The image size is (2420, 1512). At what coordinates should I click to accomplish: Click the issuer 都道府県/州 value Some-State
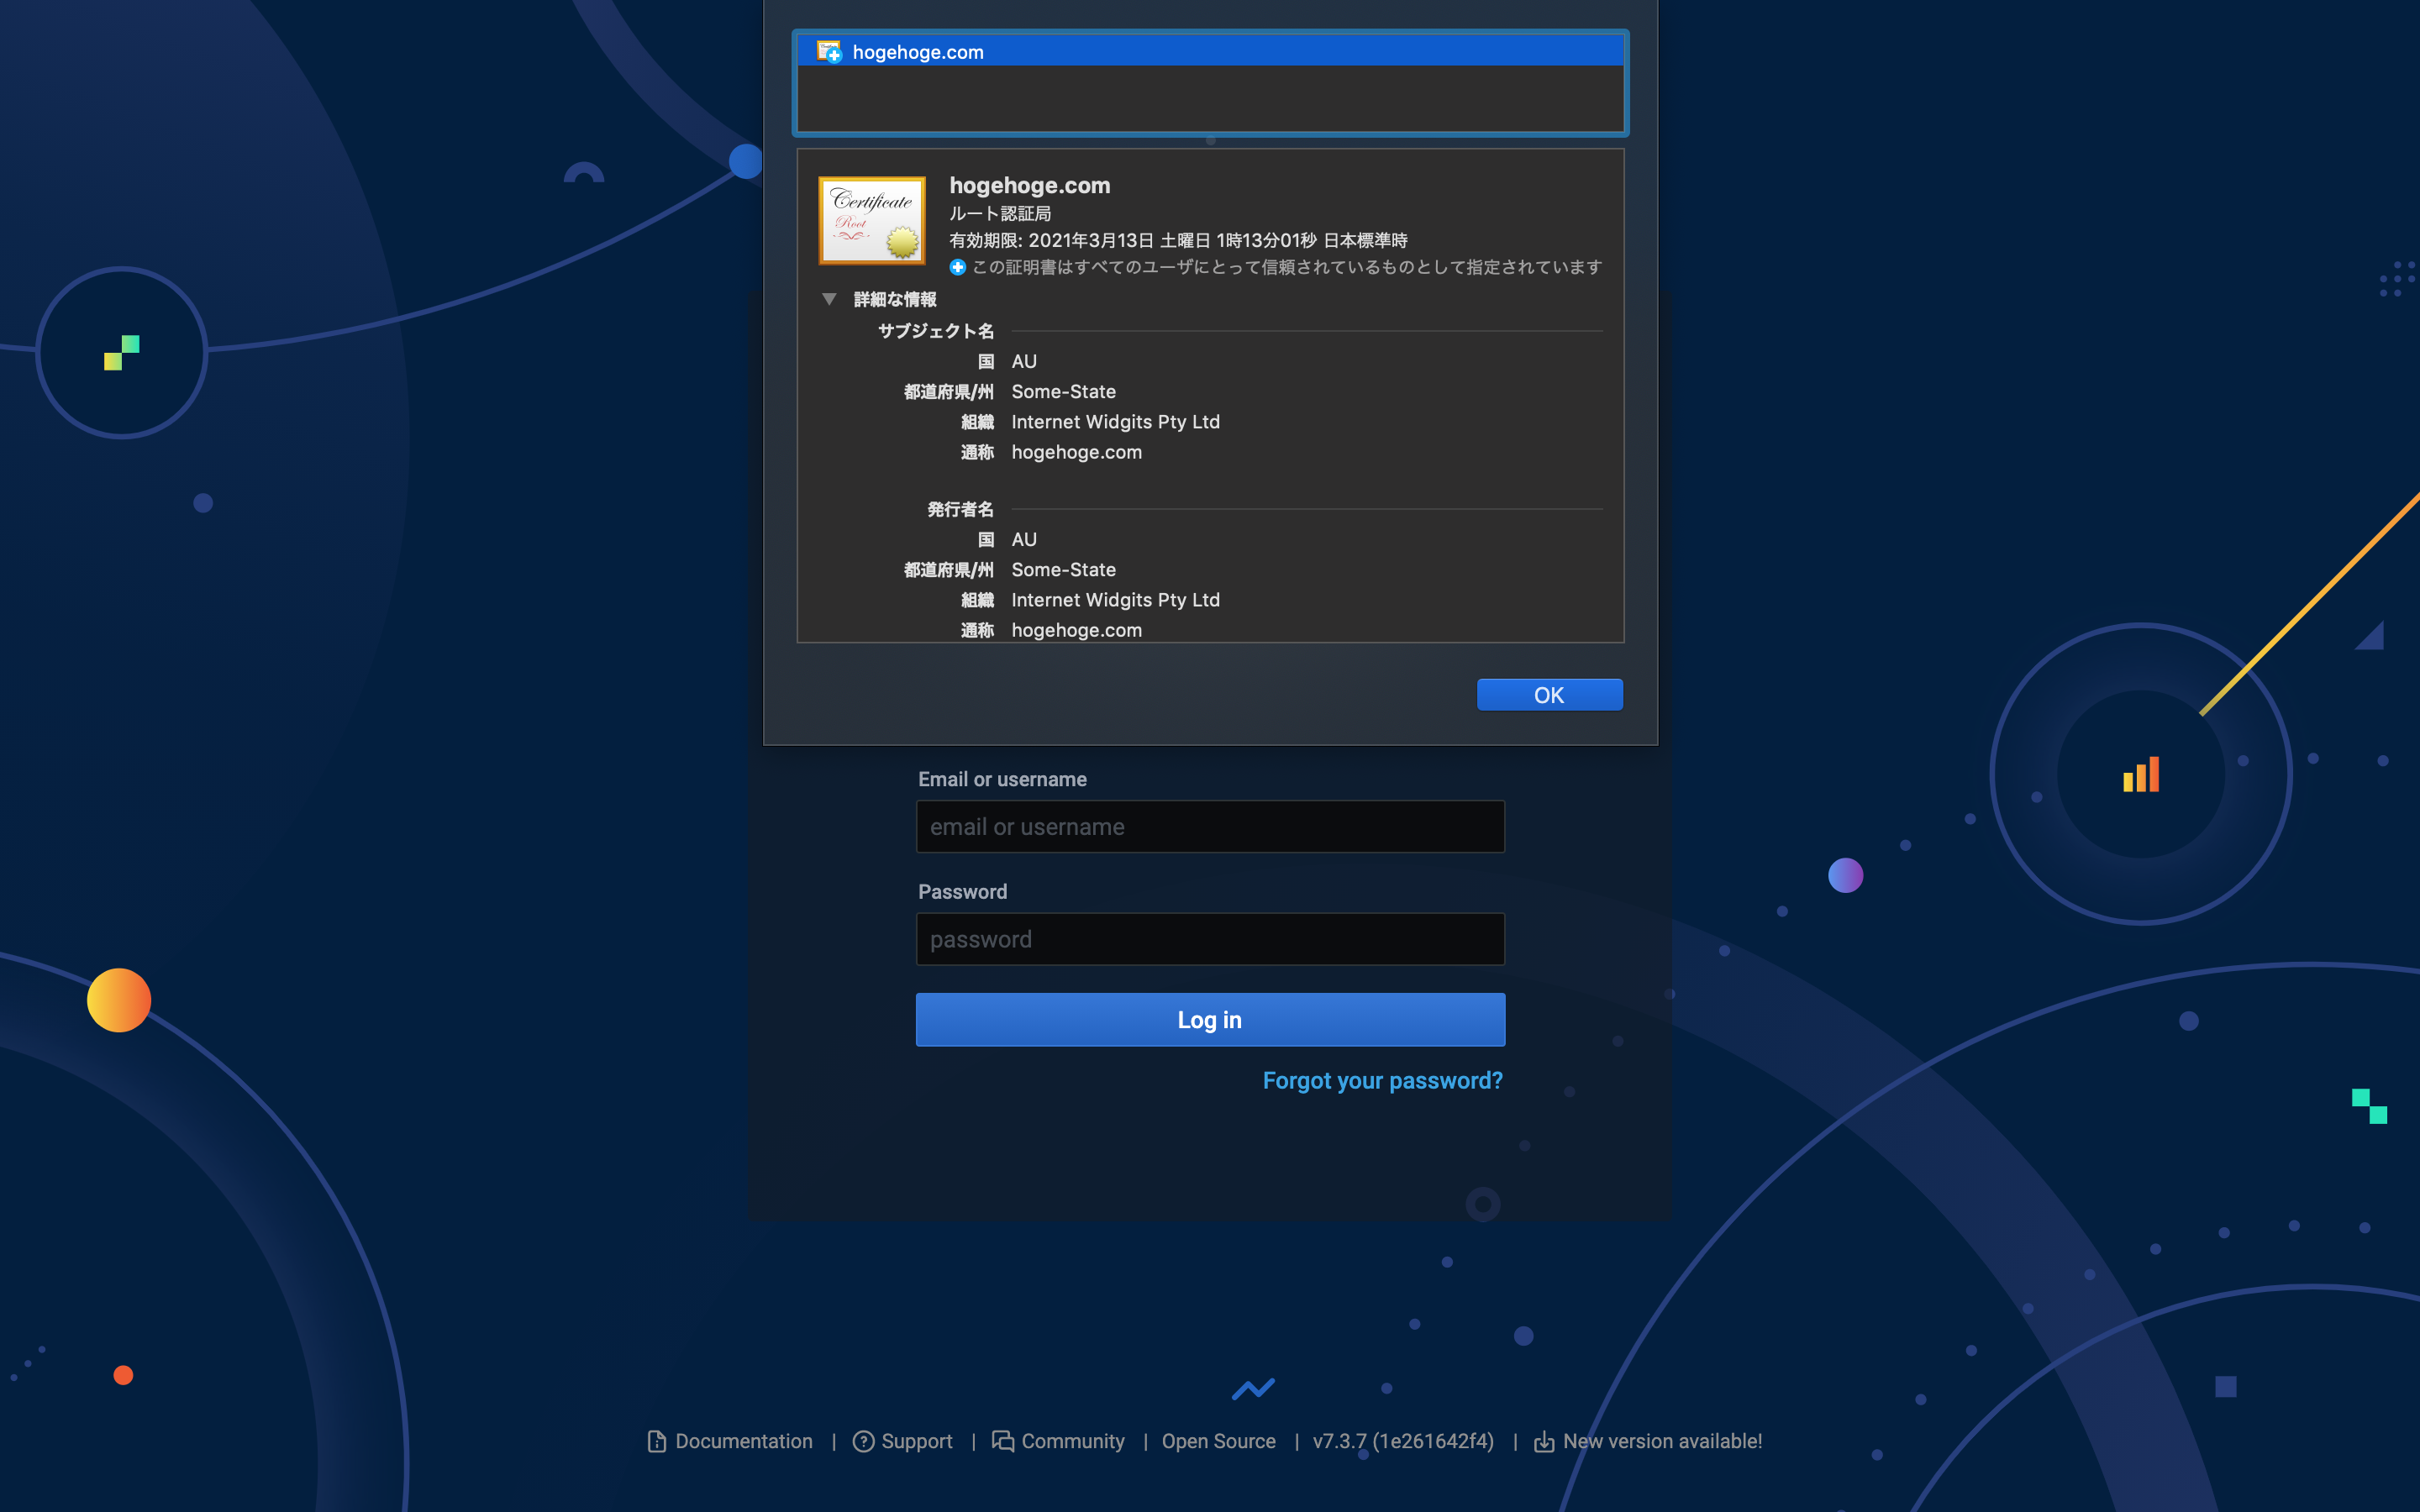click(1063, 570)
